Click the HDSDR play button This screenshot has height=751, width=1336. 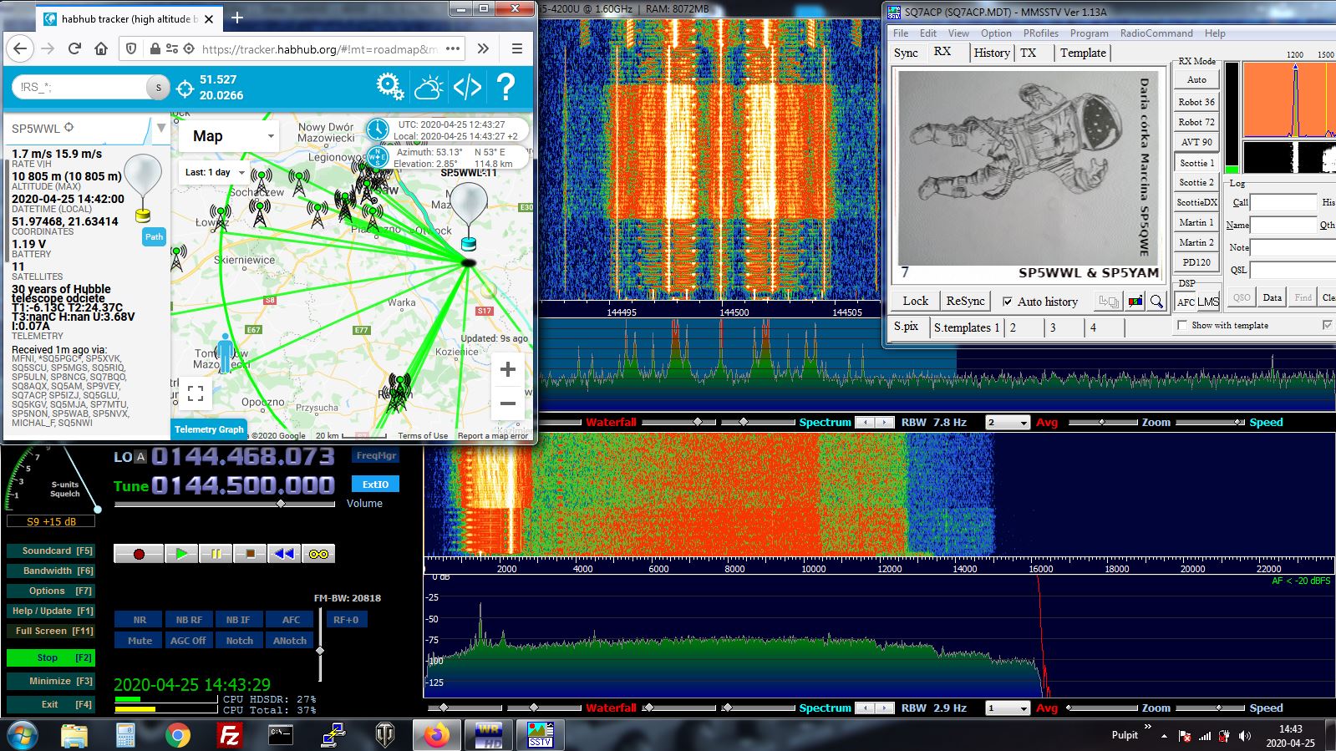(x=181, y=554)
